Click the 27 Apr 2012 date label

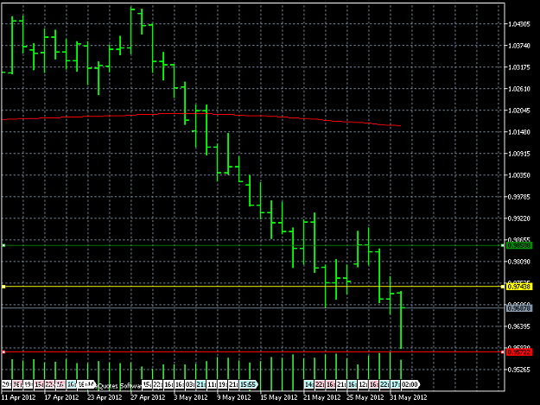(x=148, y=397)
